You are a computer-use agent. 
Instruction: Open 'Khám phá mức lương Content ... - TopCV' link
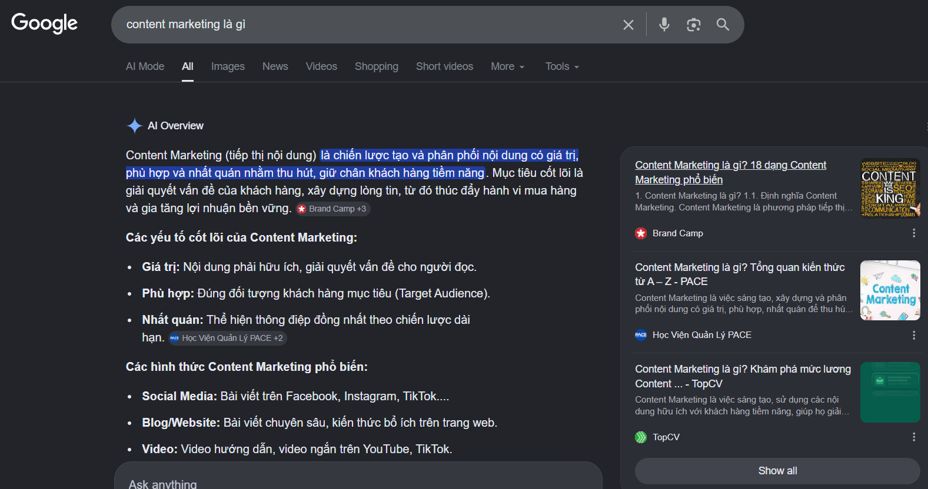click(743, 376)
